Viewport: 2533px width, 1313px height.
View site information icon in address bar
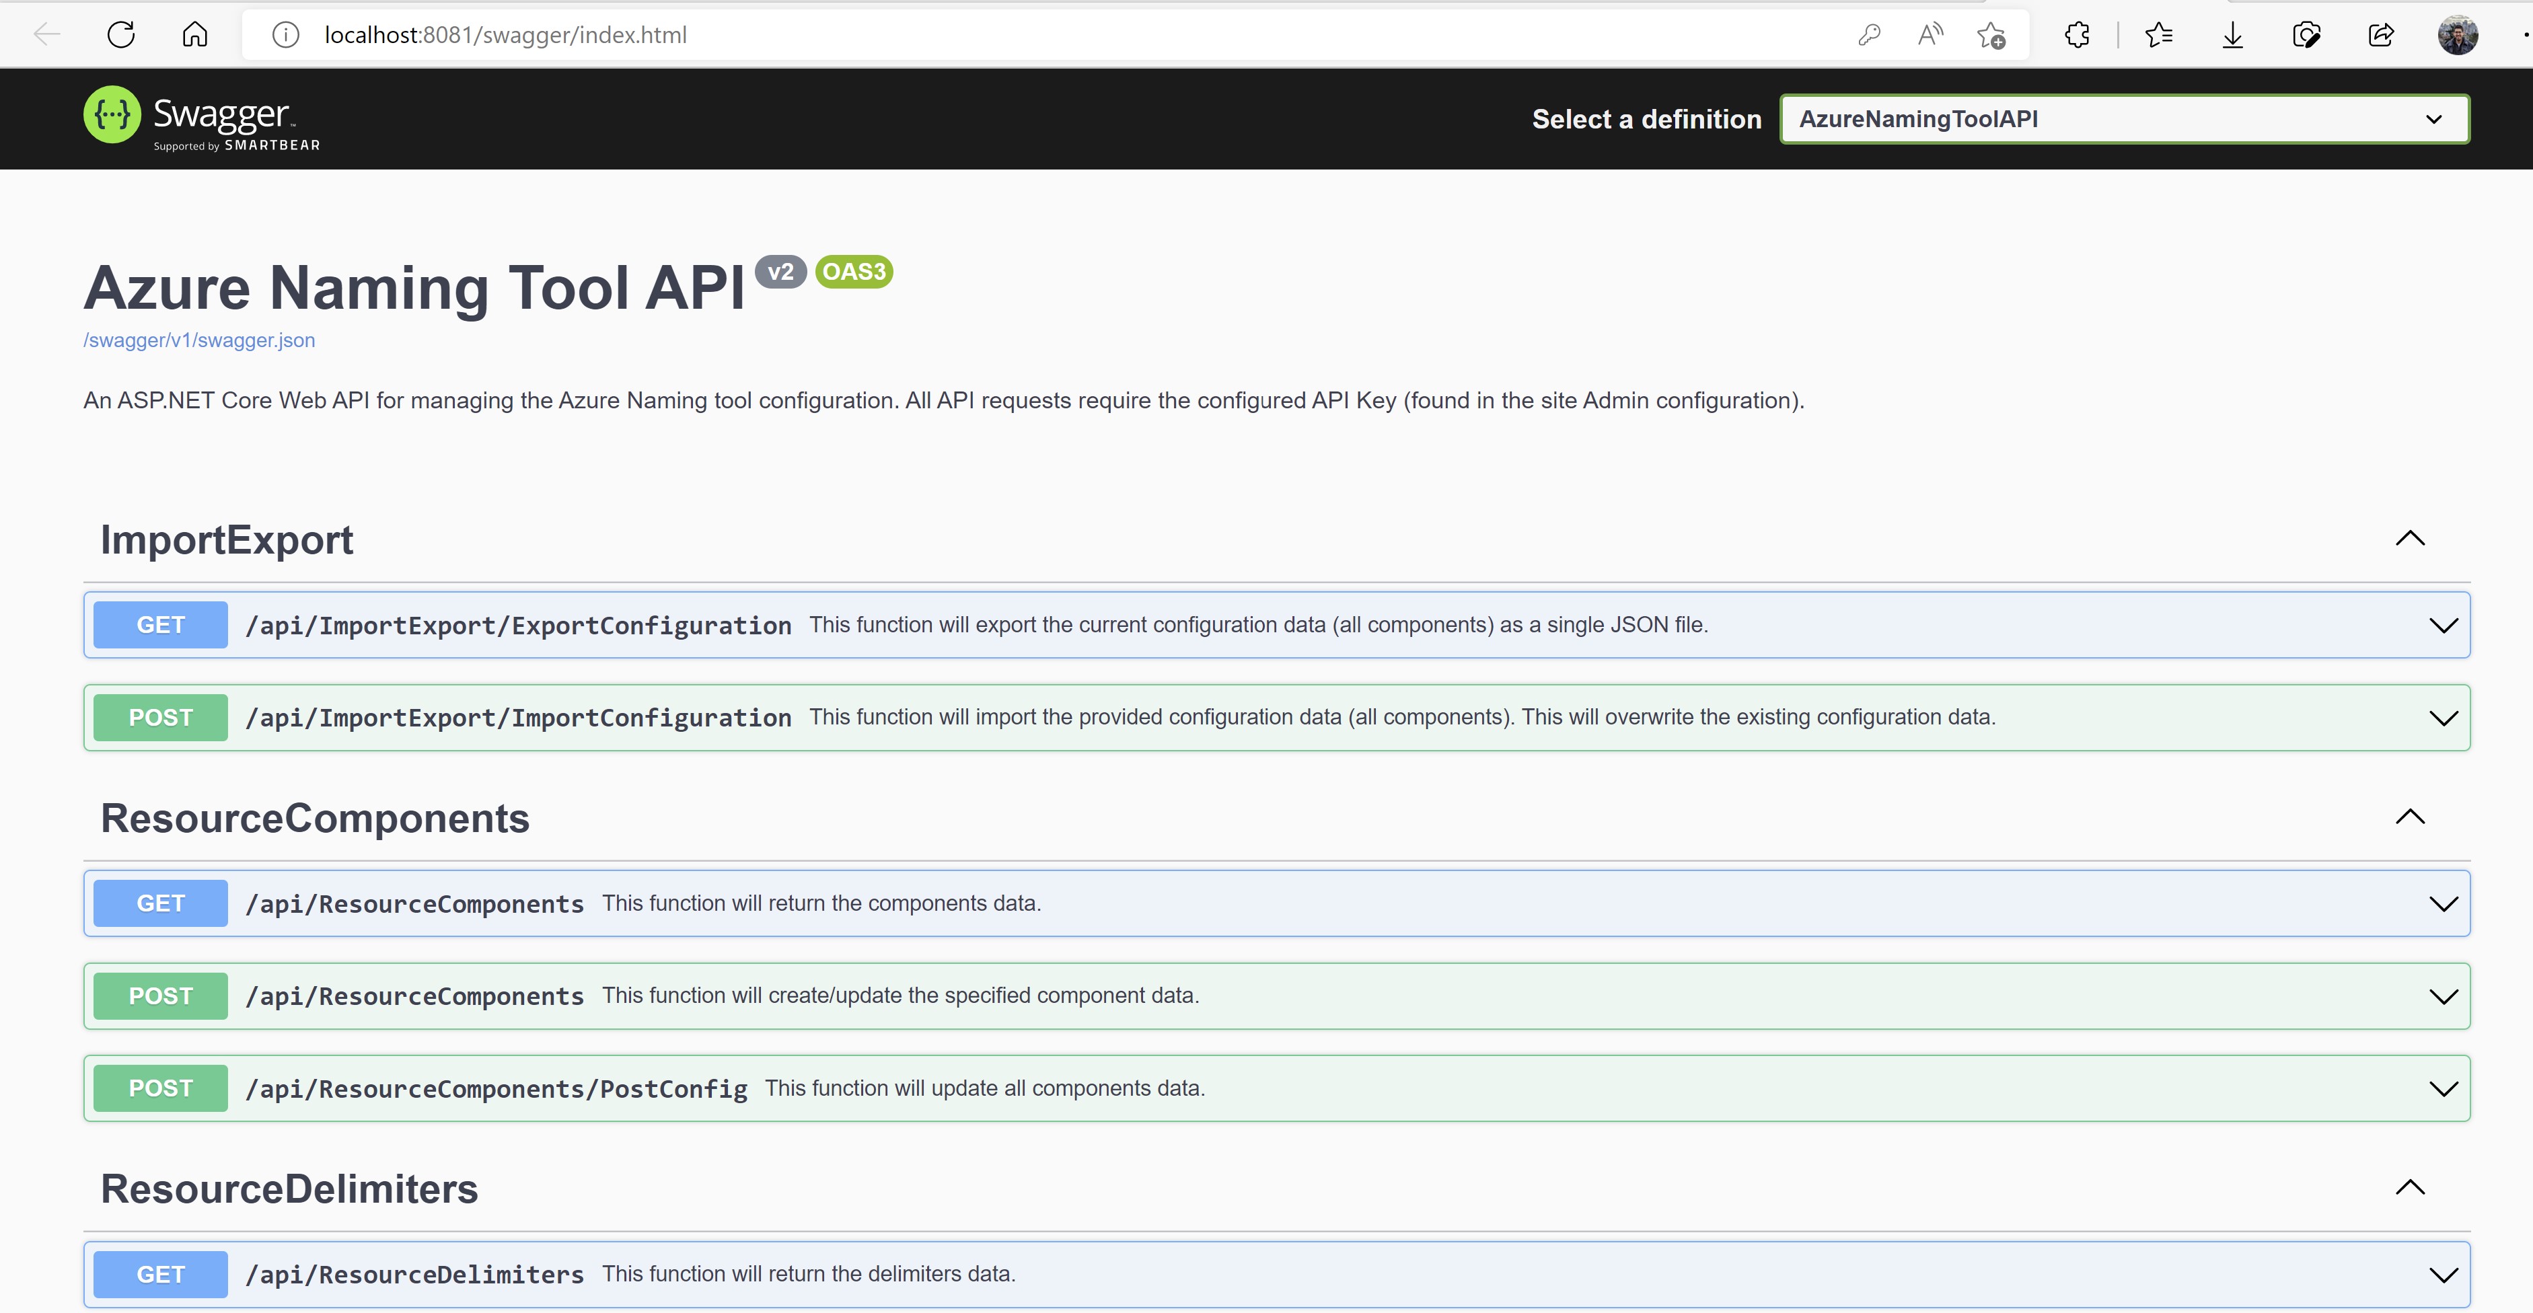click(x=285, y=36)
